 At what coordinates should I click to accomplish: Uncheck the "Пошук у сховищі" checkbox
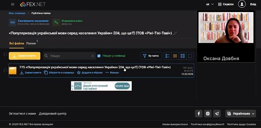click(x=99, y=56)
